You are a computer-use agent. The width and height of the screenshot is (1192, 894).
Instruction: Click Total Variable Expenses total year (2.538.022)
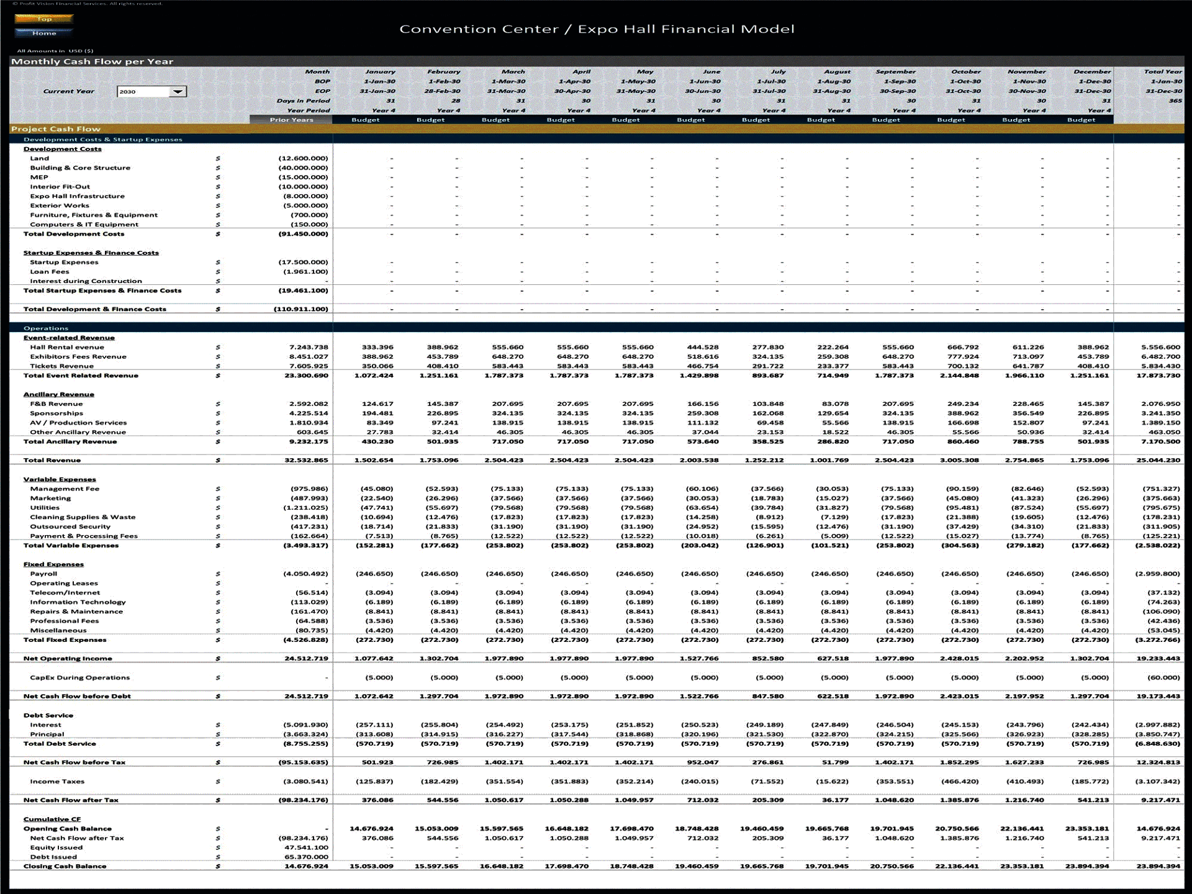[1158, 546]
